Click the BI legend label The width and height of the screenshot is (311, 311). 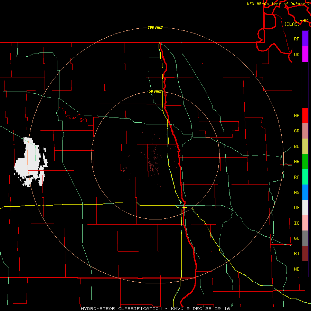coord(296,254)
